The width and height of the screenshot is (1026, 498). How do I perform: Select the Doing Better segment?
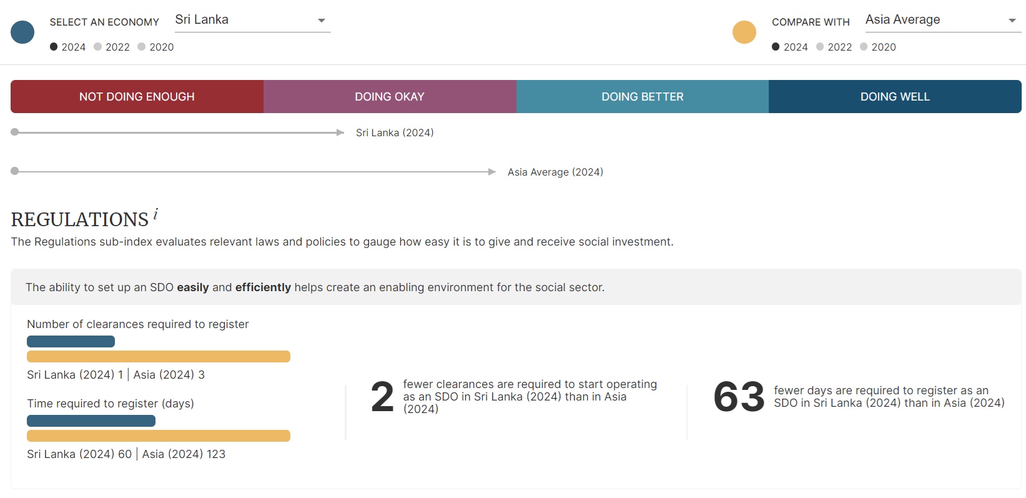(x=642, y=97)
